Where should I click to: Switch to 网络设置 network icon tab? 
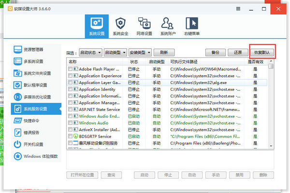[x=144, y=26]
